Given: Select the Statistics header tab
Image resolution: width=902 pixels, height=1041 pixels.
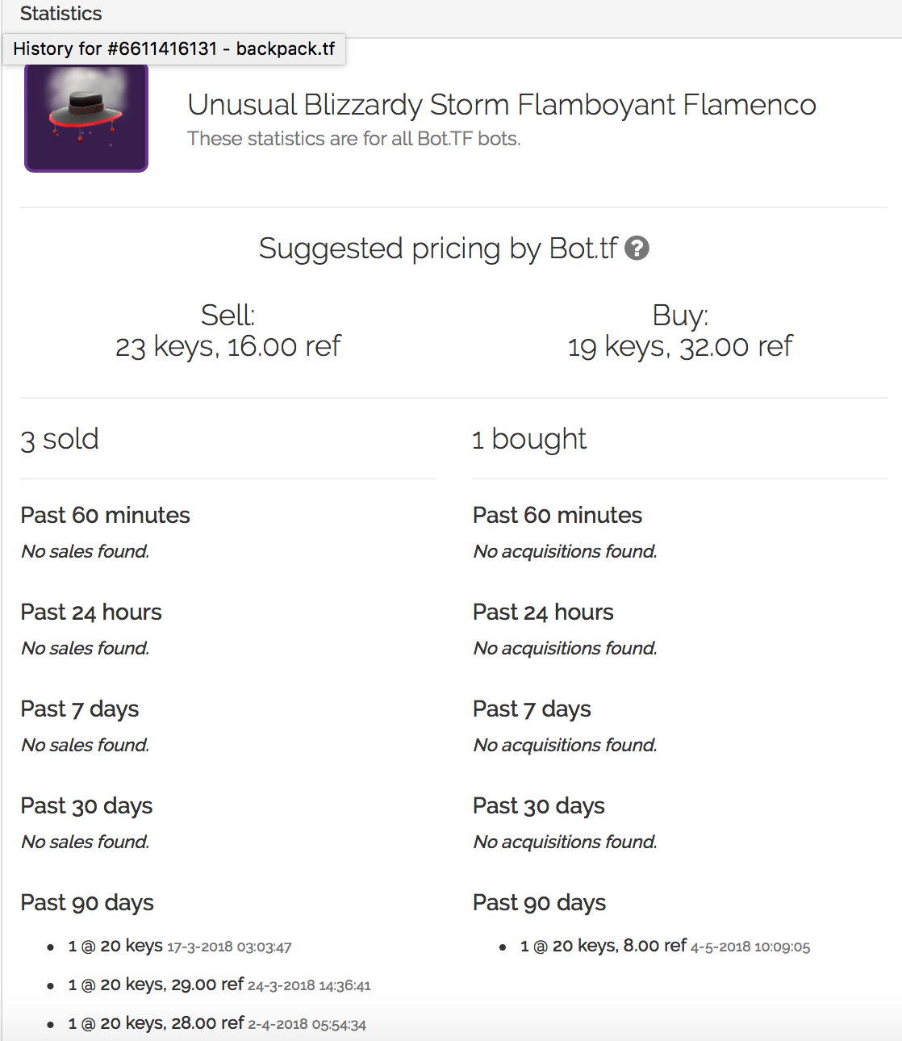Looking at the screenshot, I should (61, 14).
